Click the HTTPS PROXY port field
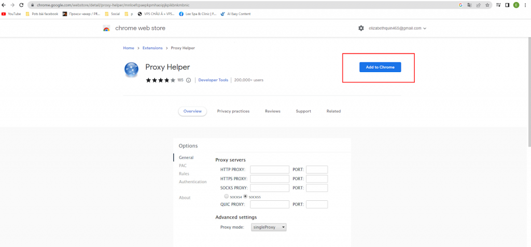The image size is (531, 247). [317, 179]
